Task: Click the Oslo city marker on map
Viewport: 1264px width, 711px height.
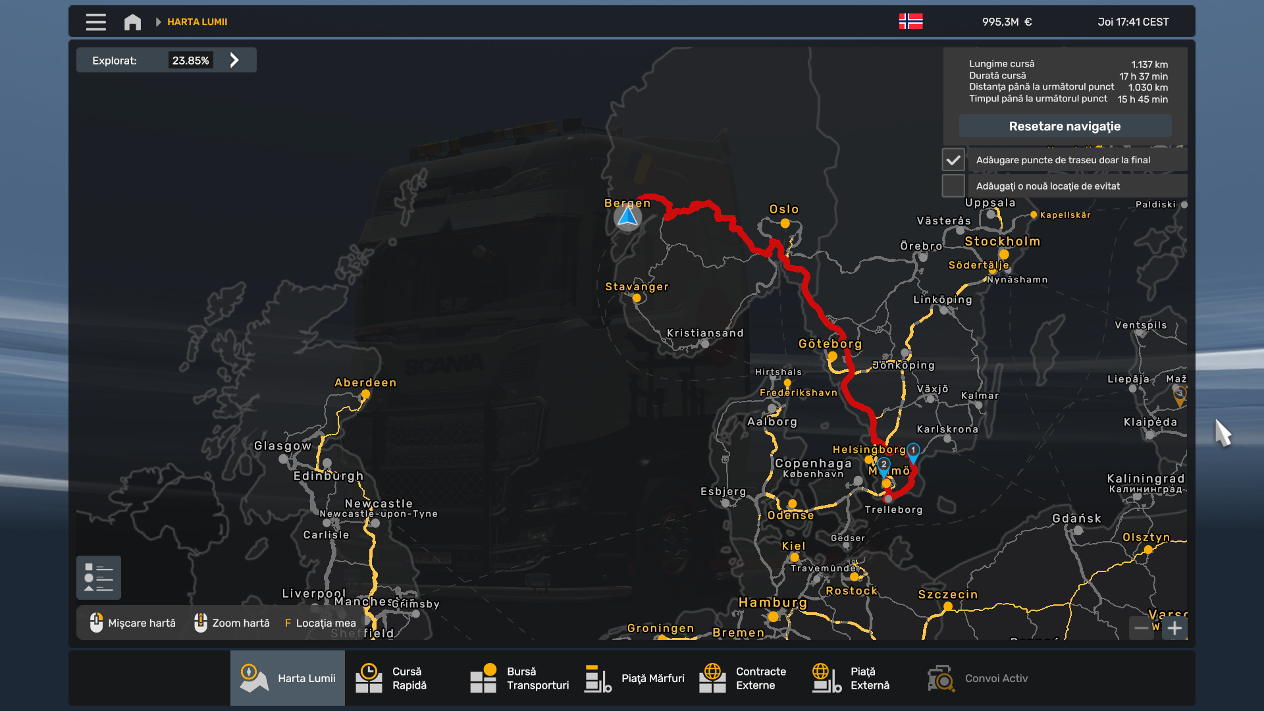Action: pos(785,223)
